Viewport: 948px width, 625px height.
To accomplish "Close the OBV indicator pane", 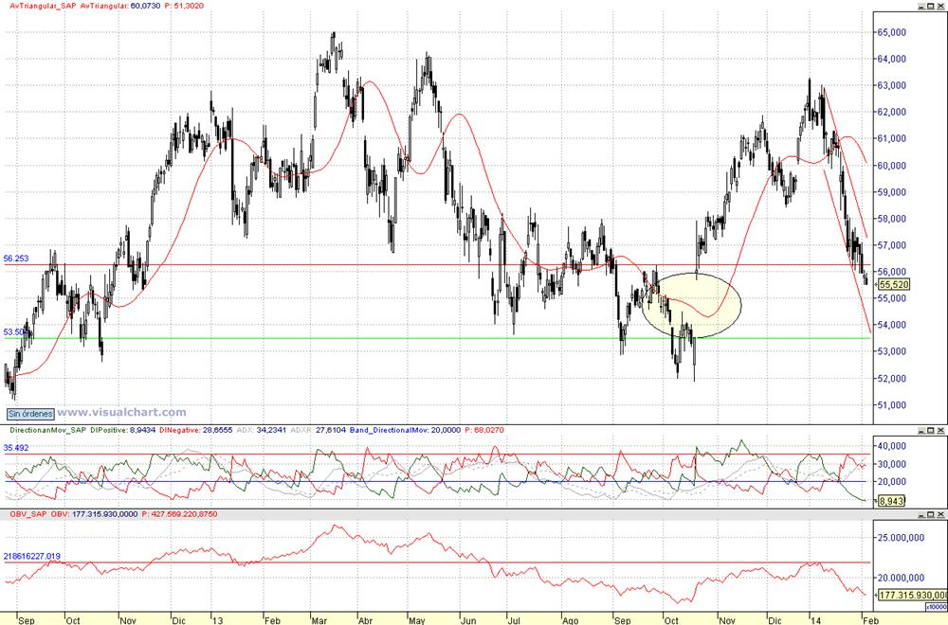I will (x=939, y=514).
